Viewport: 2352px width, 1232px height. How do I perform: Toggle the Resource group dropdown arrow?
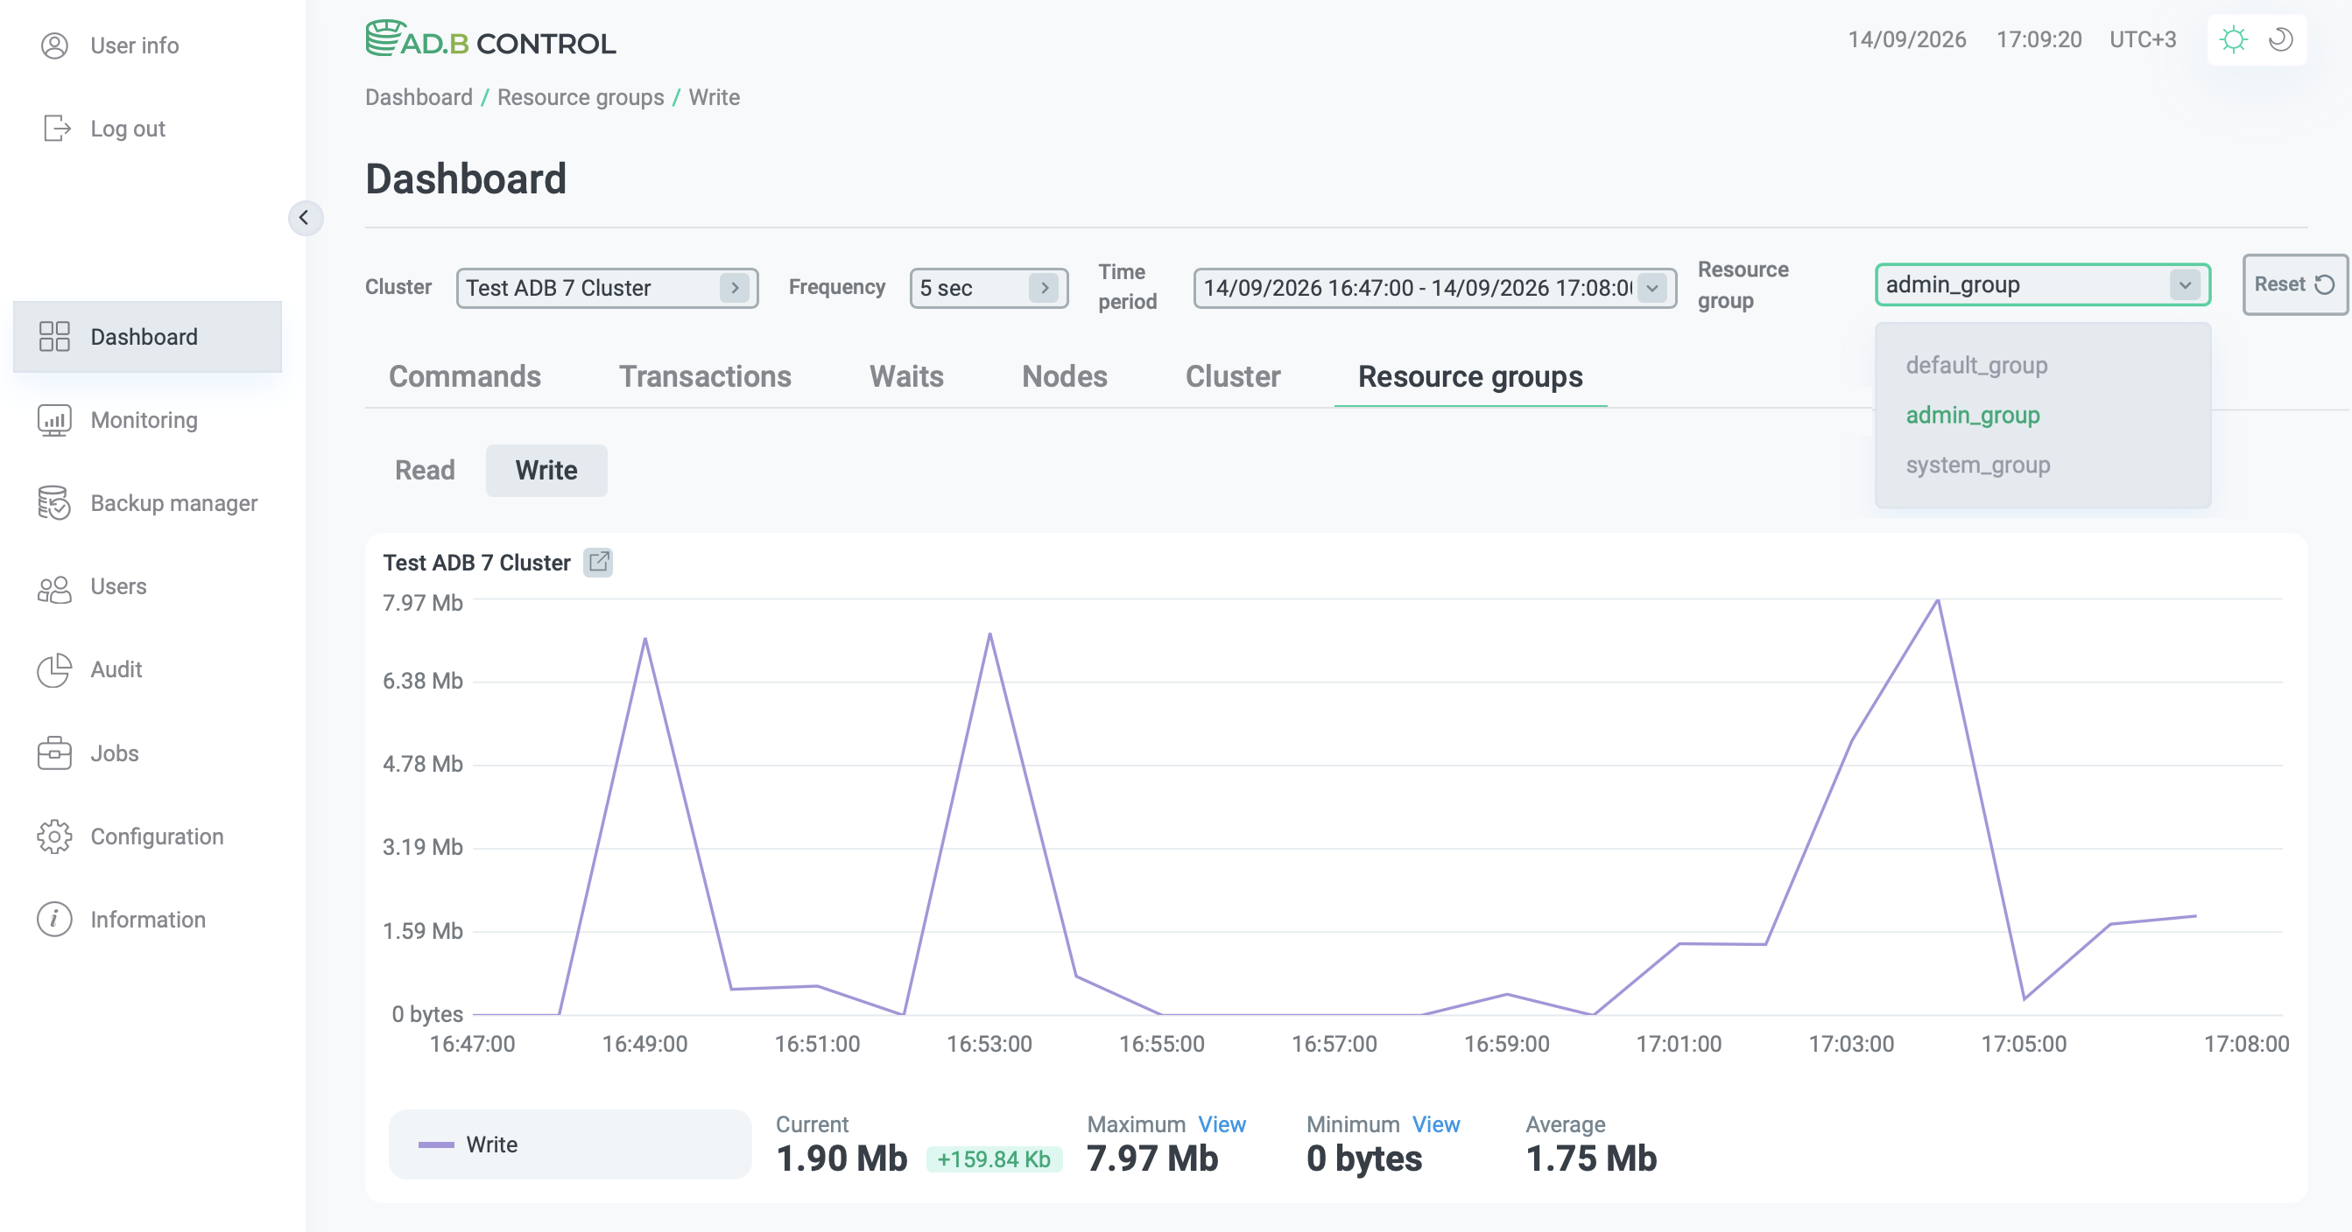click(2185, 284)
